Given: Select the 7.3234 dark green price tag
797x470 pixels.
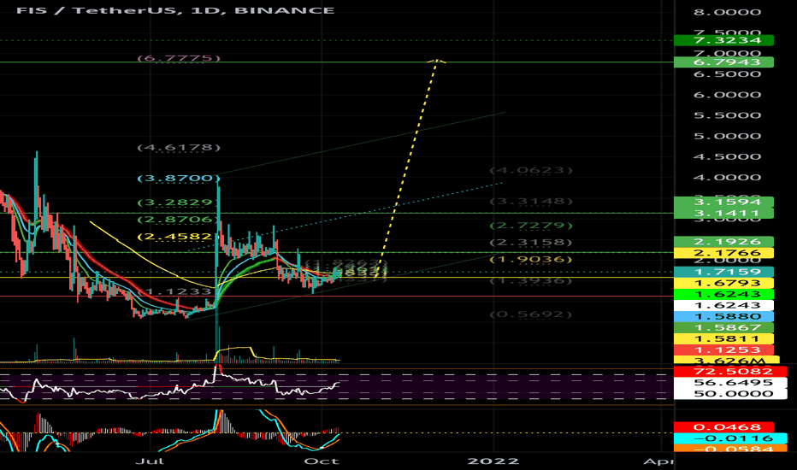Looking at the screenshot, I should point(723,40).
